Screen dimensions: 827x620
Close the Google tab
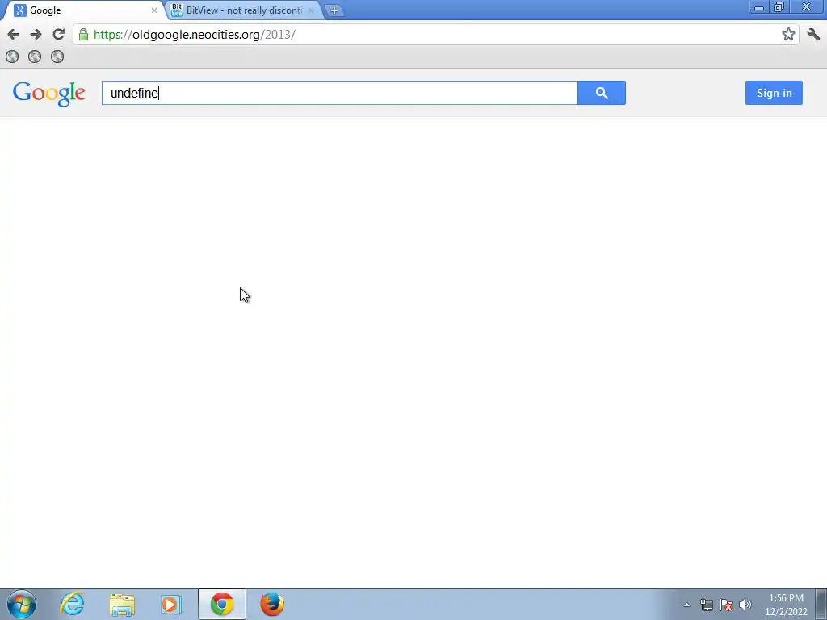154,10
